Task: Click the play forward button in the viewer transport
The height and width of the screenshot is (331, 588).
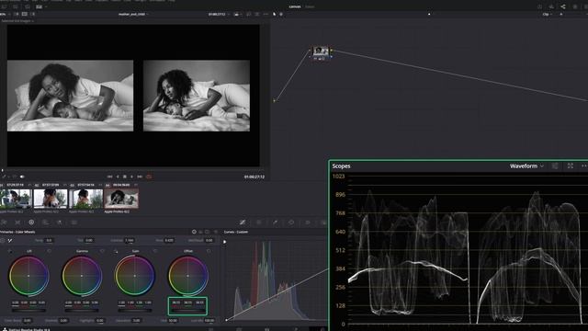Action: tap(131, 177)
